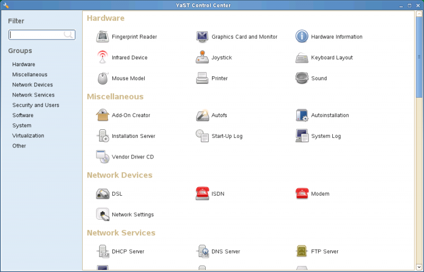
Task: Click the "Mouse Model" label
Action: tap(128, 78)
